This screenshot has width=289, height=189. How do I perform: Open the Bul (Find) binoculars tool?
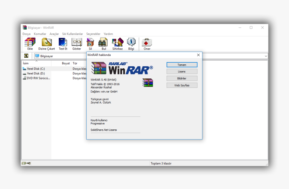(x=103, y=42)
